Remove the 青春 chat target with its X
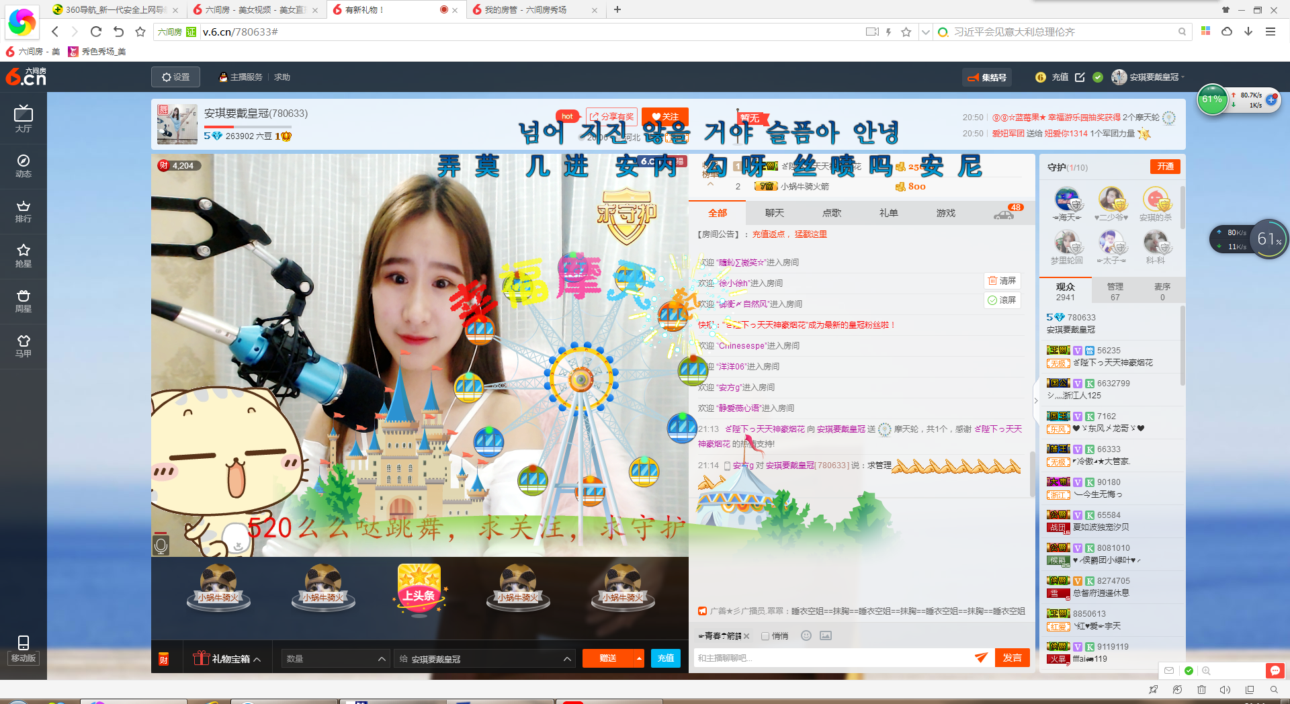The width and height of the screenshot is (1290, 704). point(746,636)
